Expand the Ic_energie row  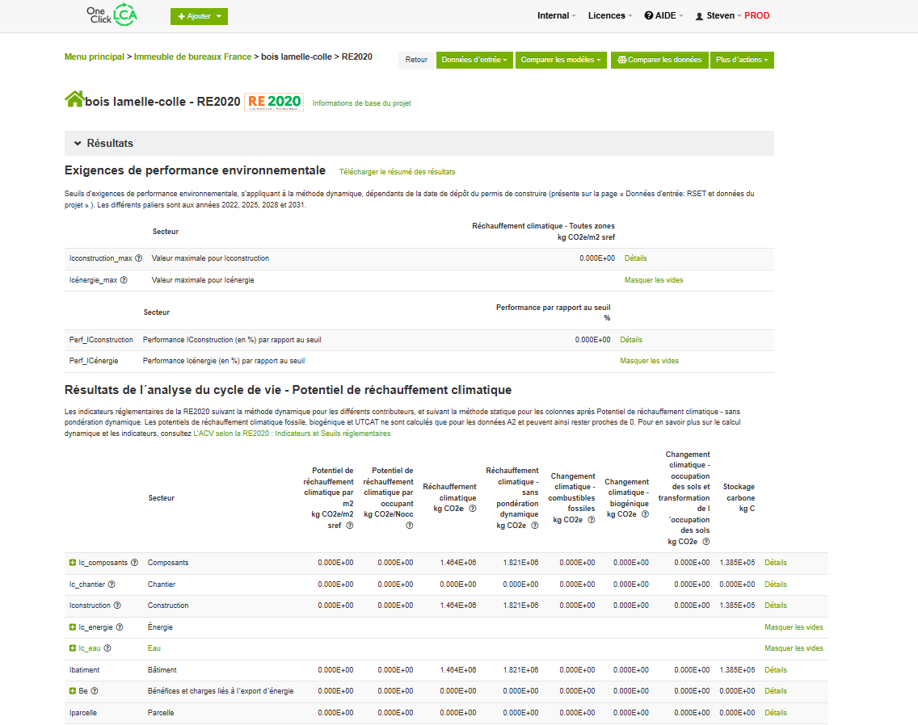click(73, 627)
